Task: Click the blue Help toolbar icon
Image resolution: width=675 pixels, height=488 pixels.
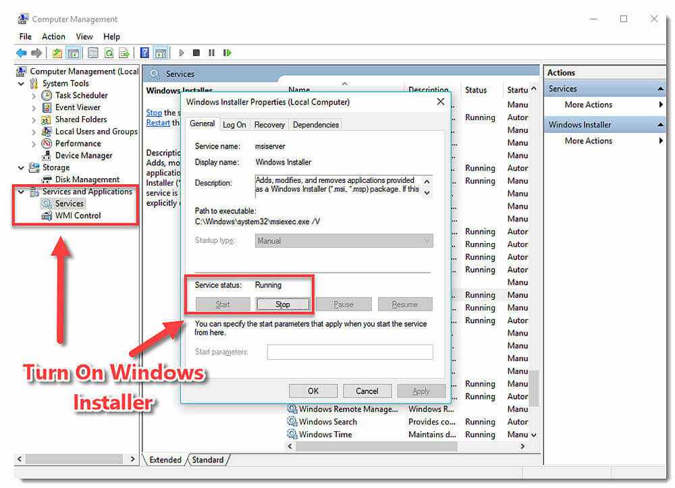Action: [x=144, y=53]
